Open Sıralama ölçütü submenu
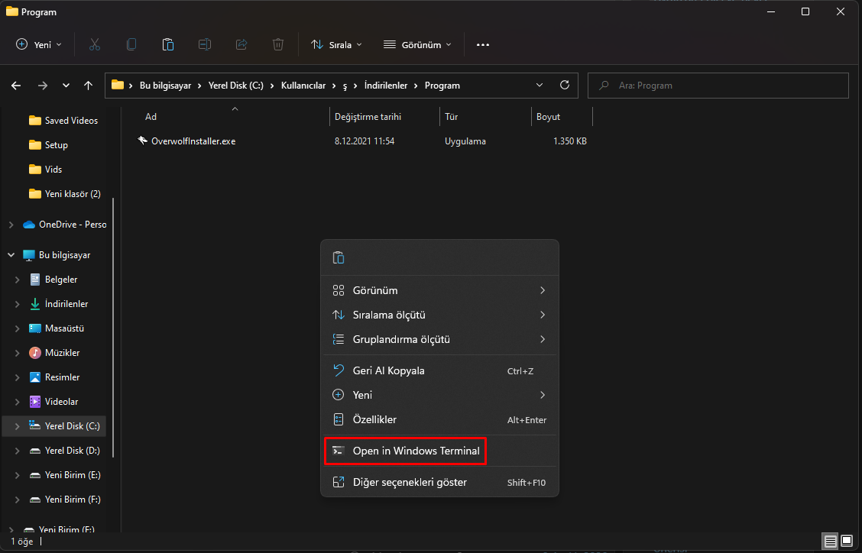Viewport: 862px width, 553px height. [x=440, y=315]
